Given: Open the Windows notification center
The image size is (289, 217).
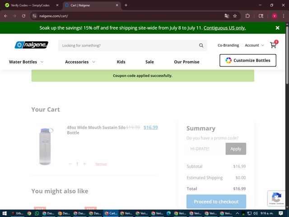Looking at the screenshot, I should 281,213.
